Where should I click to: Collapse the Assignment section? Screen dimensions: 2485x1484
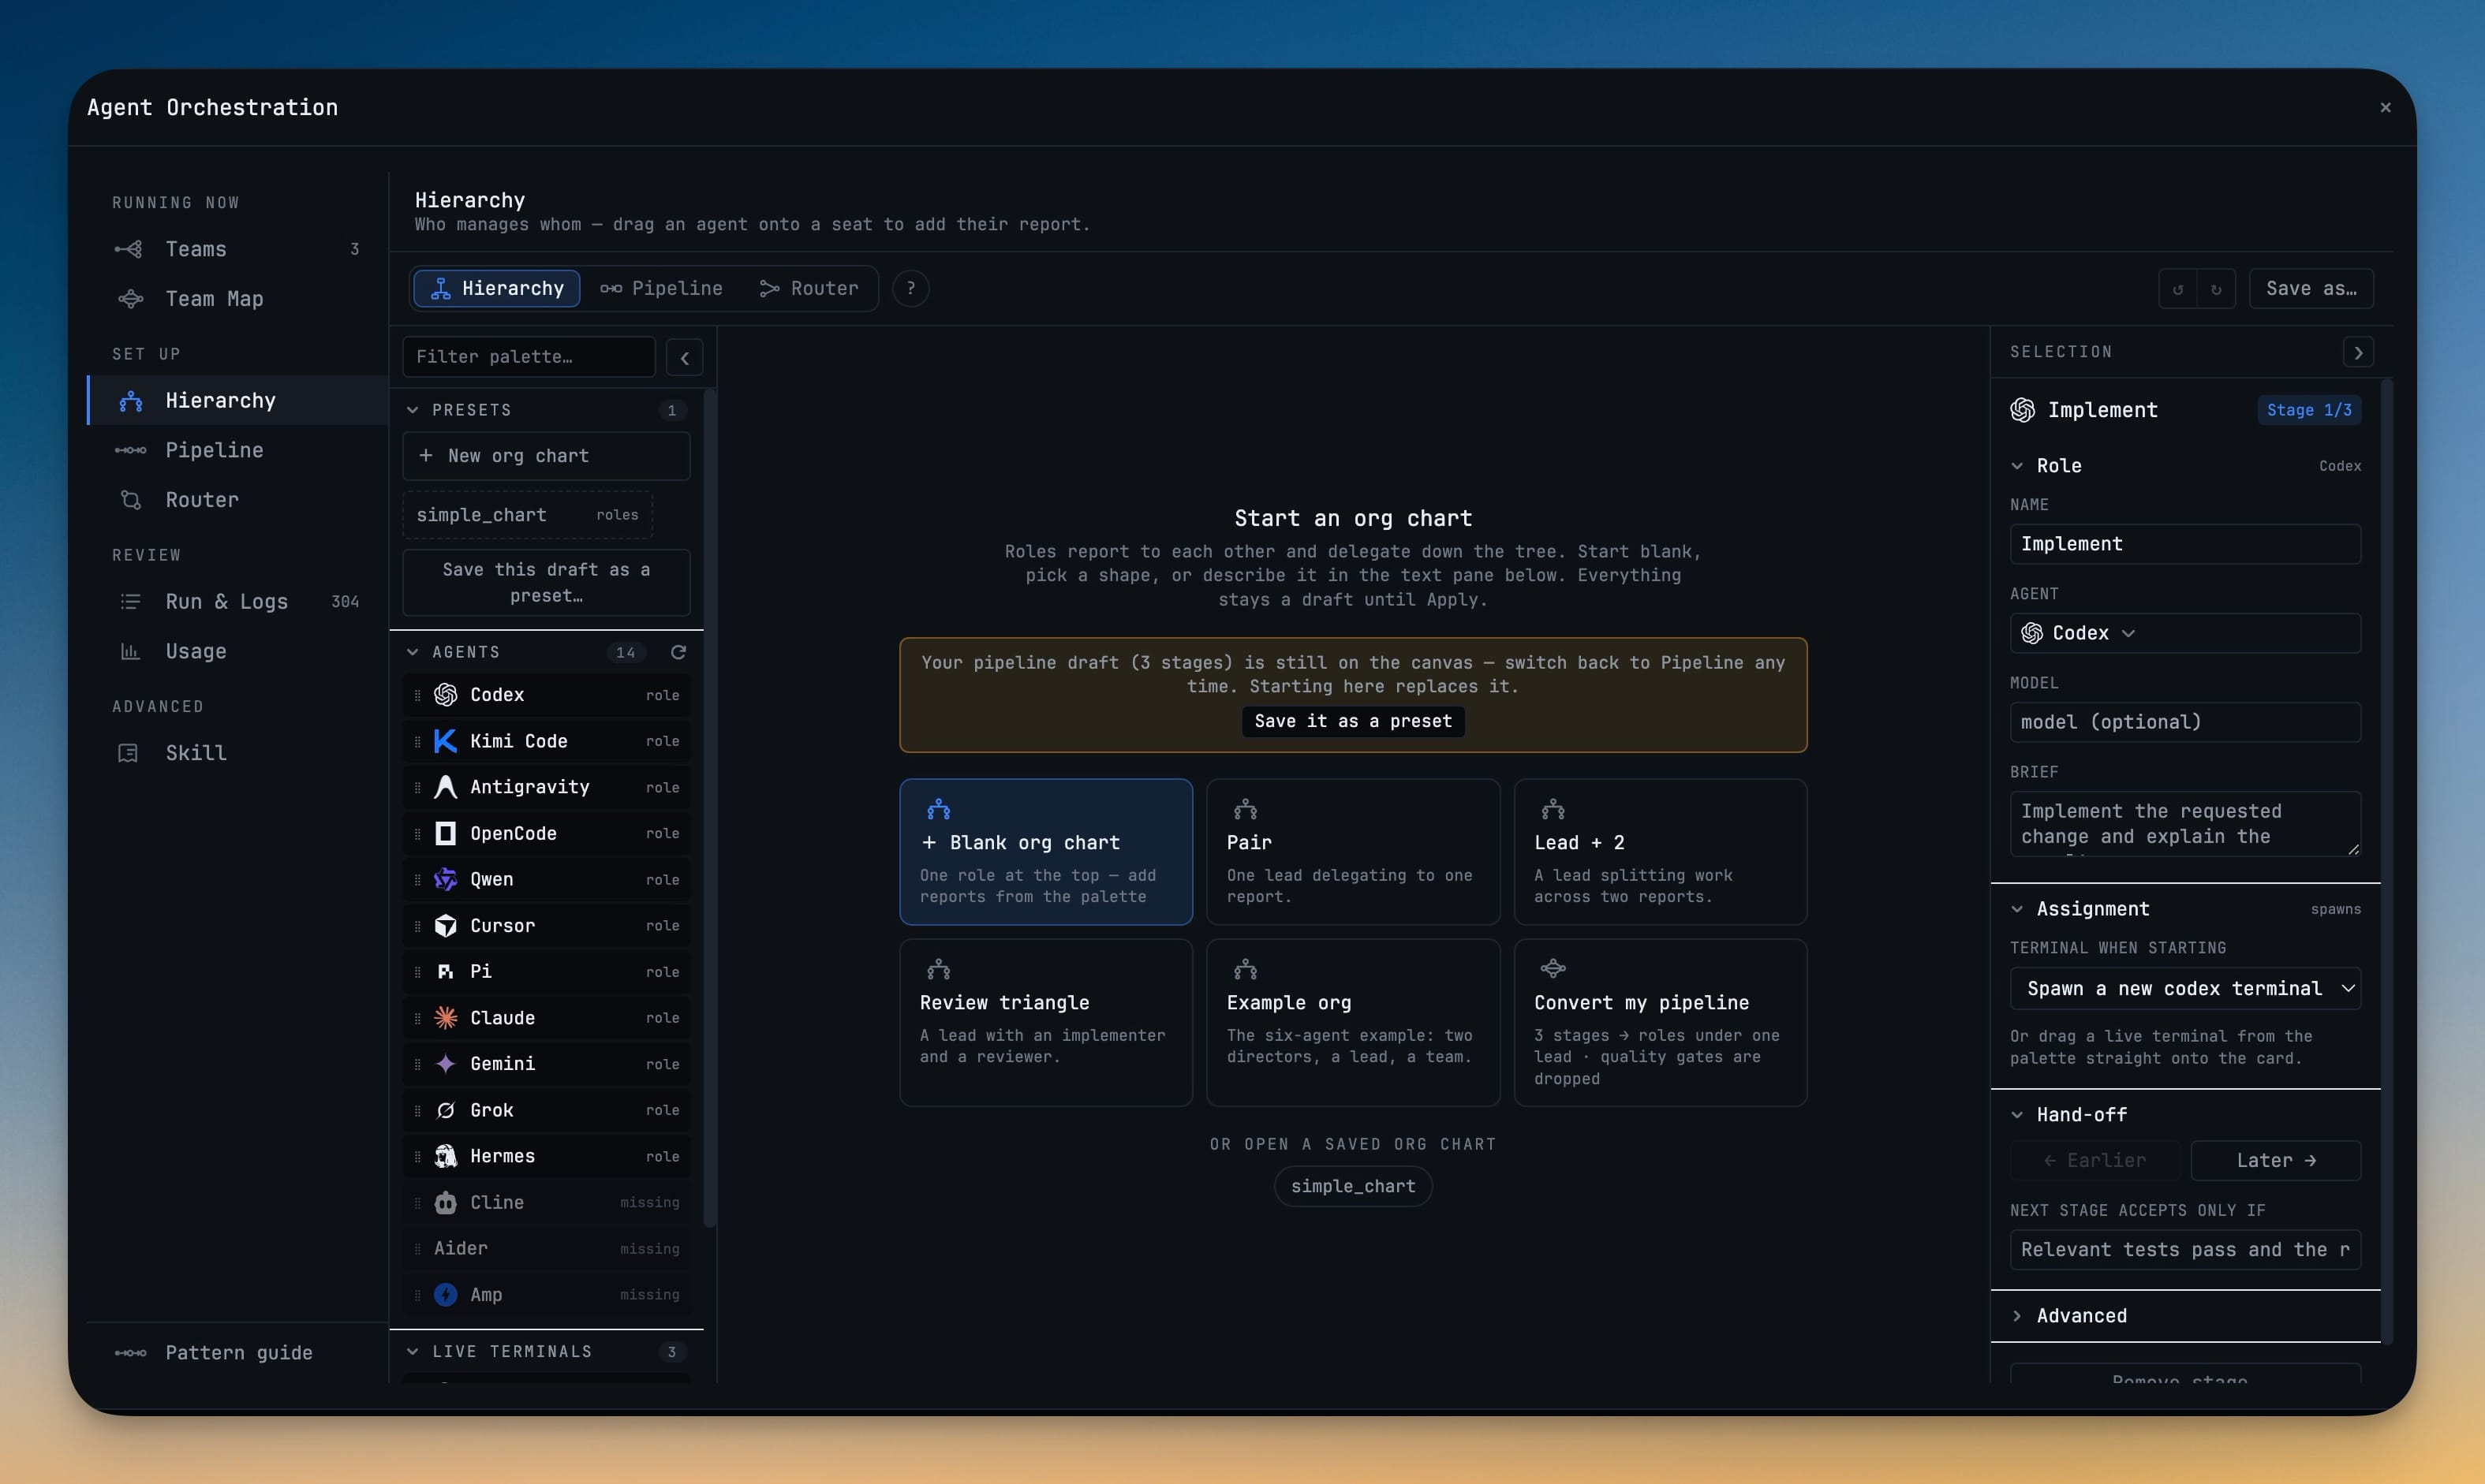pos(2017,909)
